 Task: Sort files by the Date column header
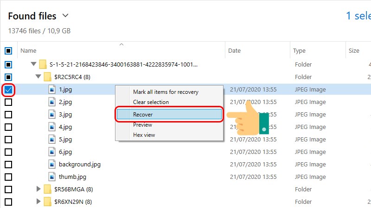[235, 51]
